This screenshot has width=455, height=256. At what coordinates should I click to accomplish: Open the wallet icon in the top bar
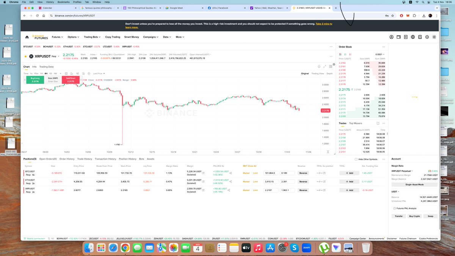[x=399, y=37]
